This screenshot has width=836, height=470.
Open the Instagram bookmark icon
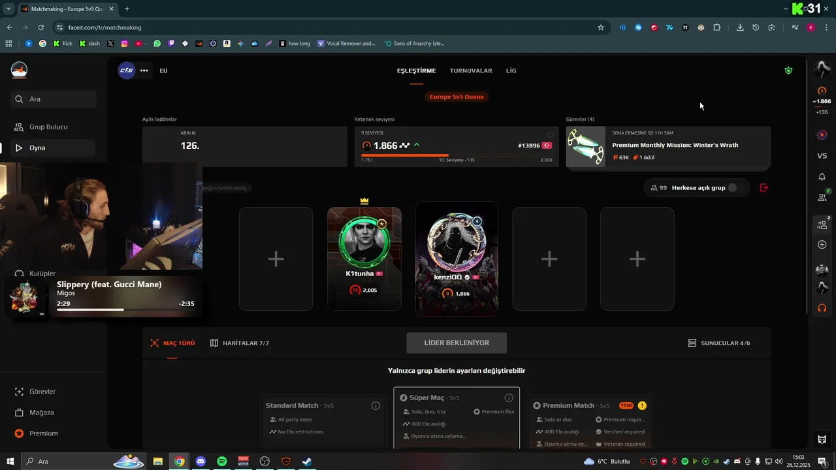pyautogui.click(x=124, y=44)
